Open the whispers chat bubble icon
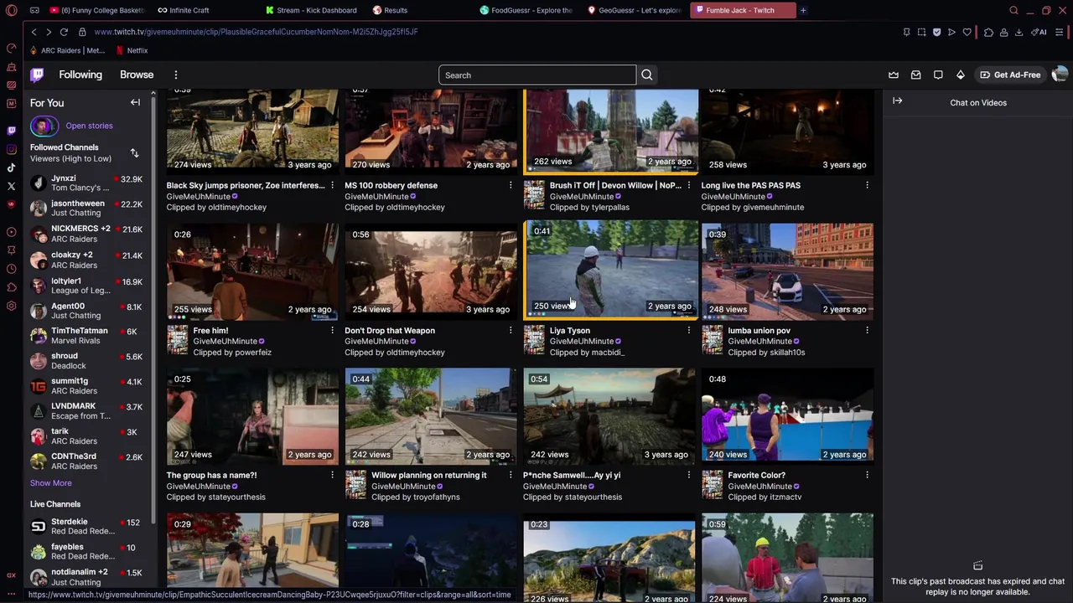 [938, 75]
